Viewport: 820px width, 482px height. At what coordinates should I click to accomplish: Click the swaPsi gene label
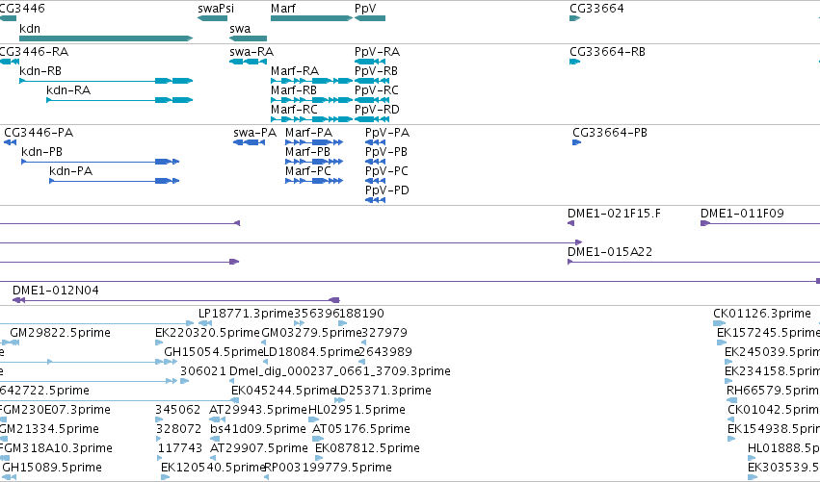pyautogui.click(x=216, y=9)
